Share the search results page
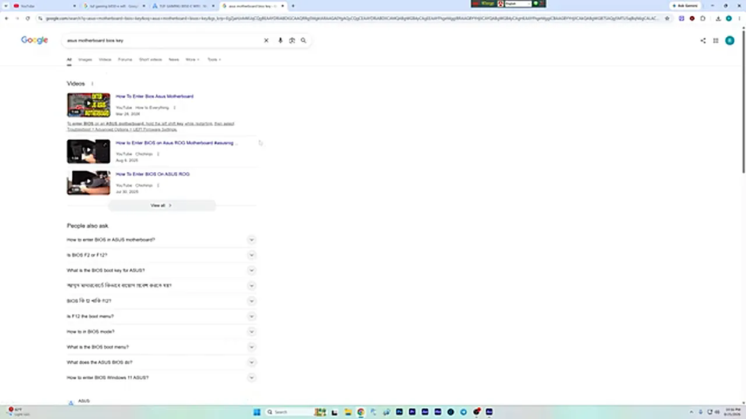 coord(703,41)
